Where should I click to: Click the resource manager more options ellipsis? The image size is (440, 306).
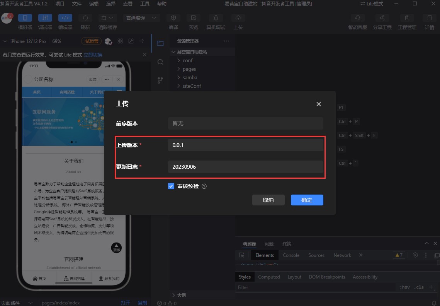click(x=226, y=41)
